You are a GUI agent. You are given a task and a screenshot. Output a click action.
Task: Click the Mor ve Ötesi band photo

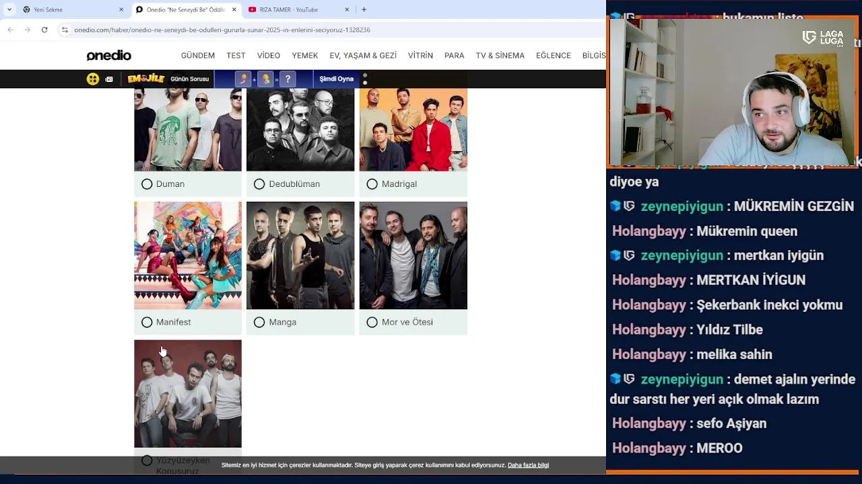413,255
